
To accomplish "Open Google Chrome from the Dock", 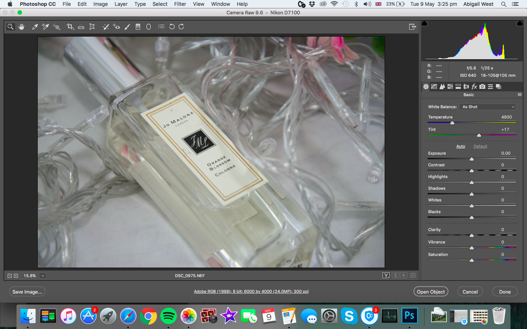I will click(x=148, y=316).
